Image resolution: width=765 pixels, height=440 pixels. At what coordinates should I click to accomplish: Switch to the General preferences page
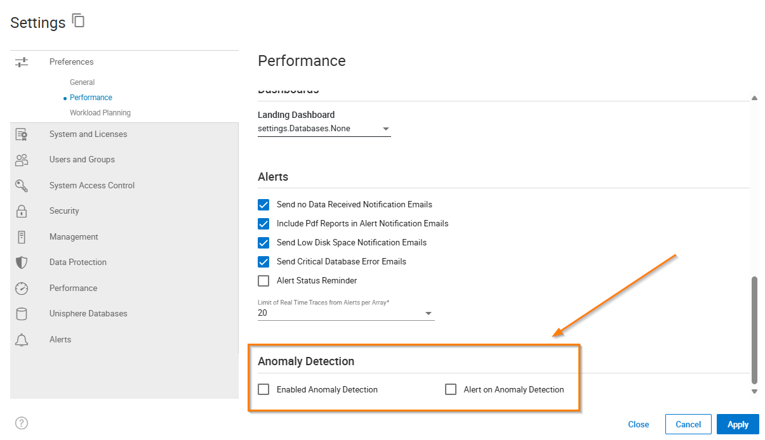point(82,82)
